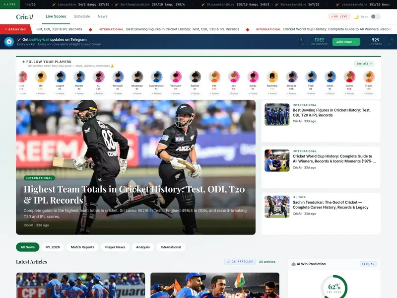Click Ravindra's avatar
This screenshot has width=397, height=298.
(272, 77)
